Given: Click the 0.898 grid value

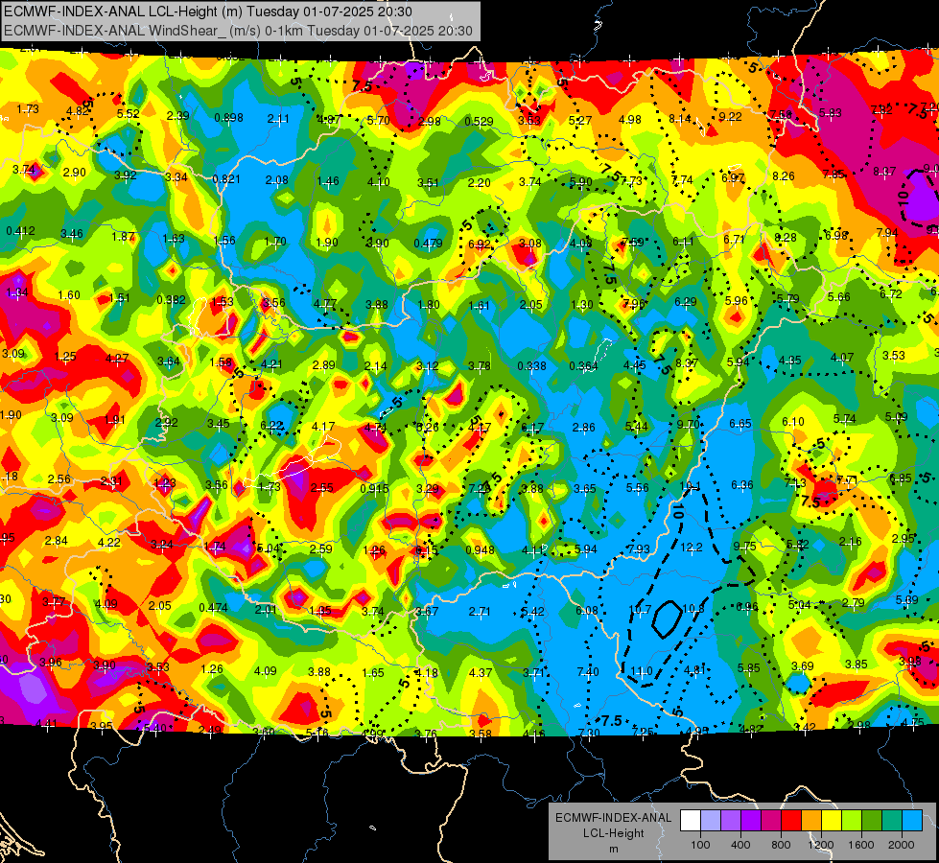Looking at the screenshot, I should coord(229,117).
